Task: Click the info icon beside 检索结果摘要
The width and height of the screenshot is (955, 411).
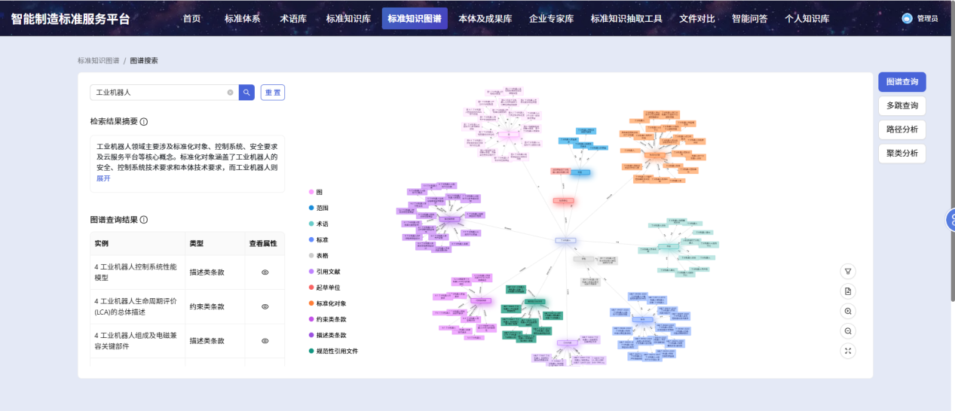Action: [x=144, y=122]
